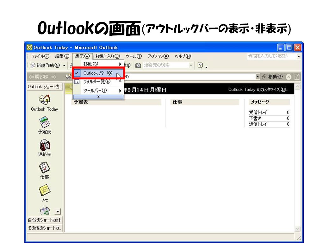This screenshot has height=243, width=324.
Task: Expand the ツールバー submenu
Action: coord(98,90)
